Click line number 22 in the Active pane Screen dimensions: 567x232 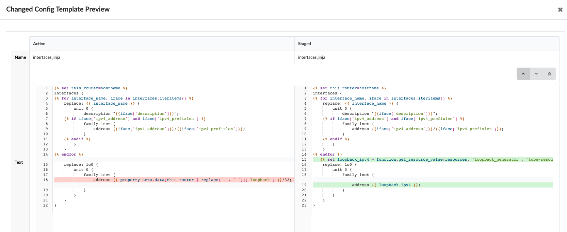[45, 206]
